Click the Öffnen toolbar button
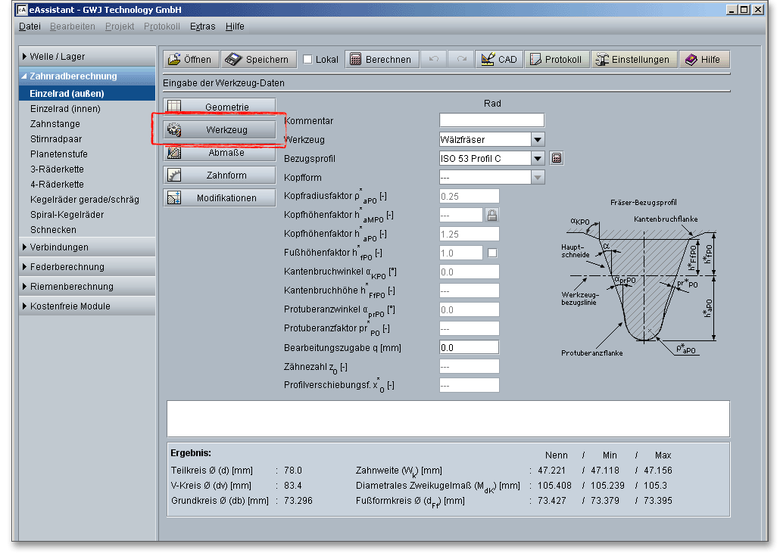Screen dimensions: 780x553 190,60
